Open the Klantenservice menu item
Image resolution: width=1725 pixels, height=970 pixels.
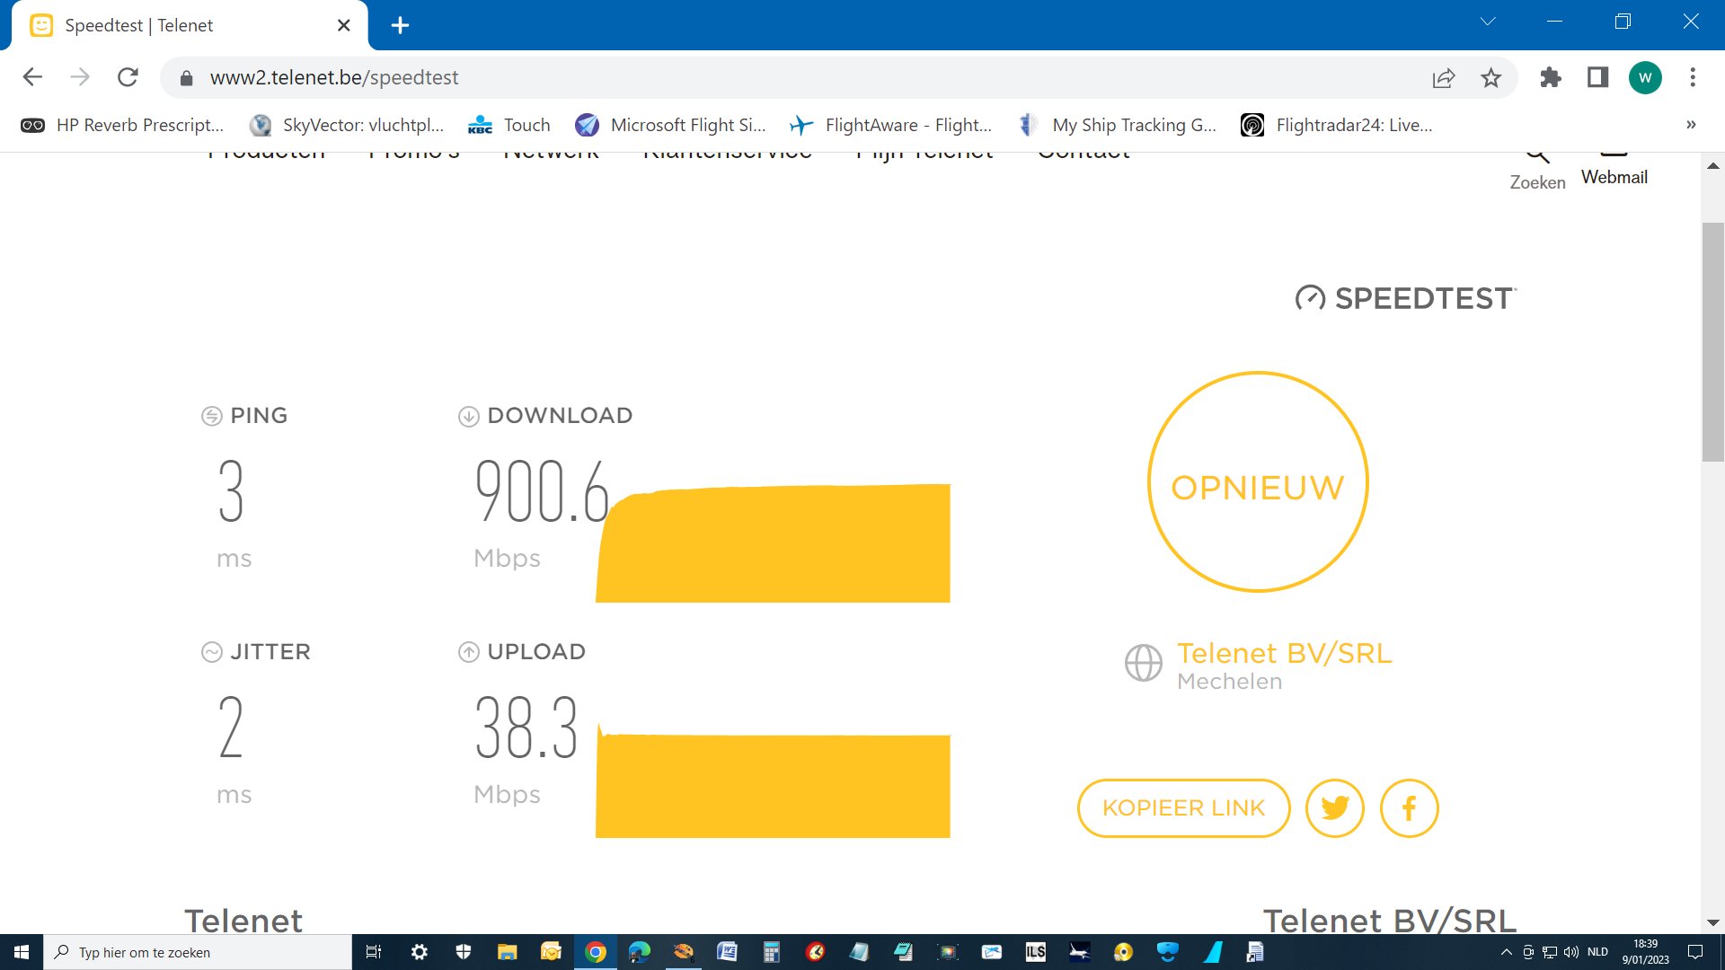pyautogui.click(x=728, y=153)
